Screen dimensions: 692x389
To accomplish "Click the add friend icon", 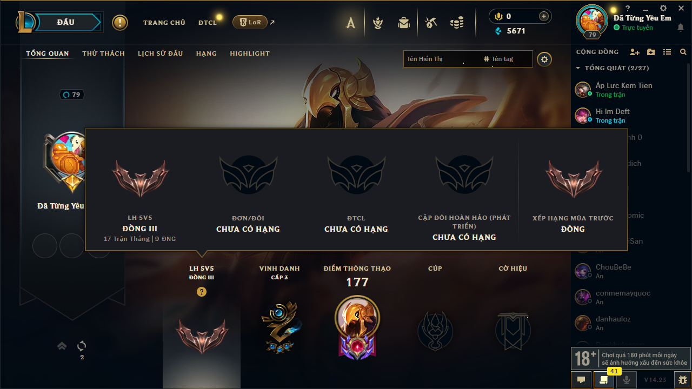I will [x=635, y=52].
